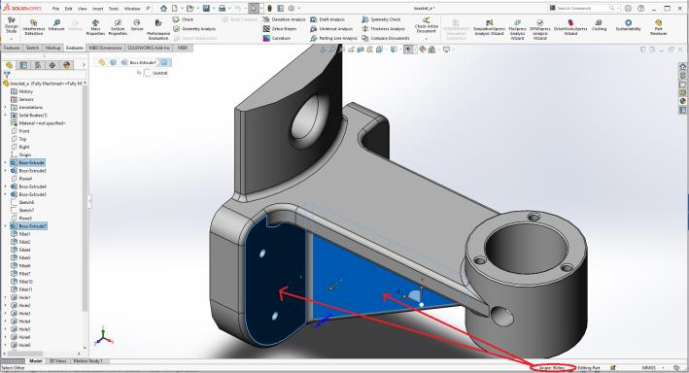Select the Motion Study 1 tab
The image size is (689, 373).
87,361
